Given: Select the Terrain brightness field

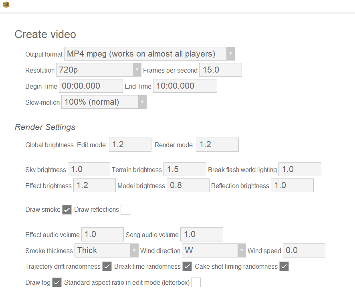Looking at the screenshot, I should point(185,170).
